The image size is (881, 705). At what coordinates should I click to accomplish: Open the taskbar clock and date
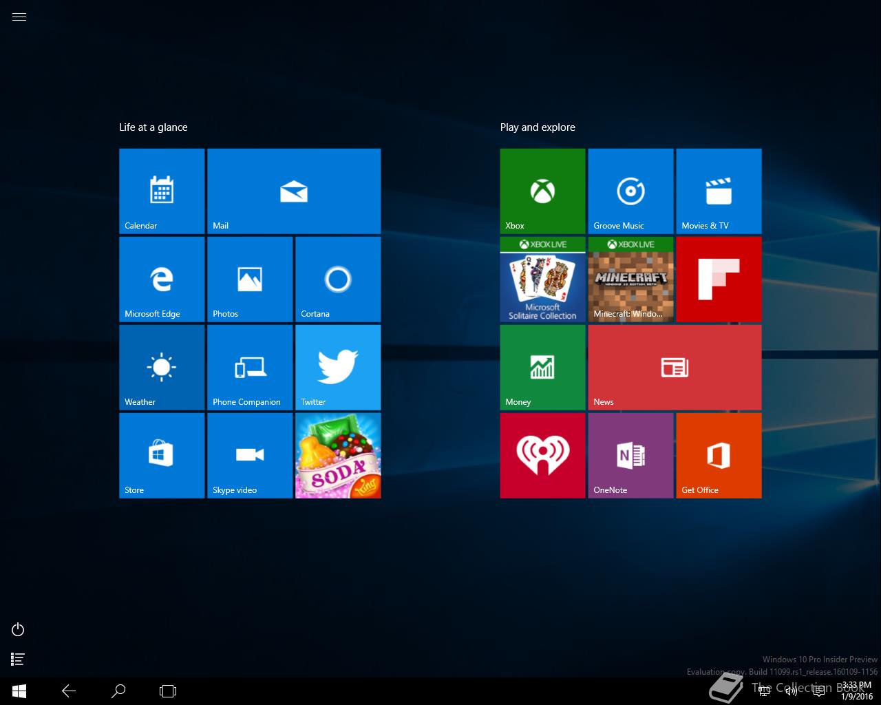point(857,691)
